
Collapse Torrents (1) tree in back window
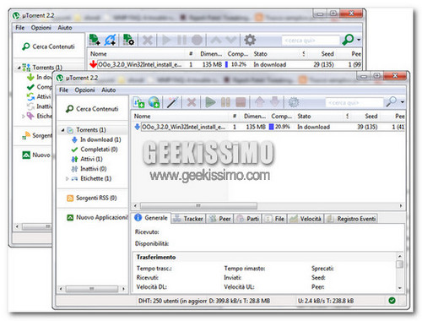point(19,68)
